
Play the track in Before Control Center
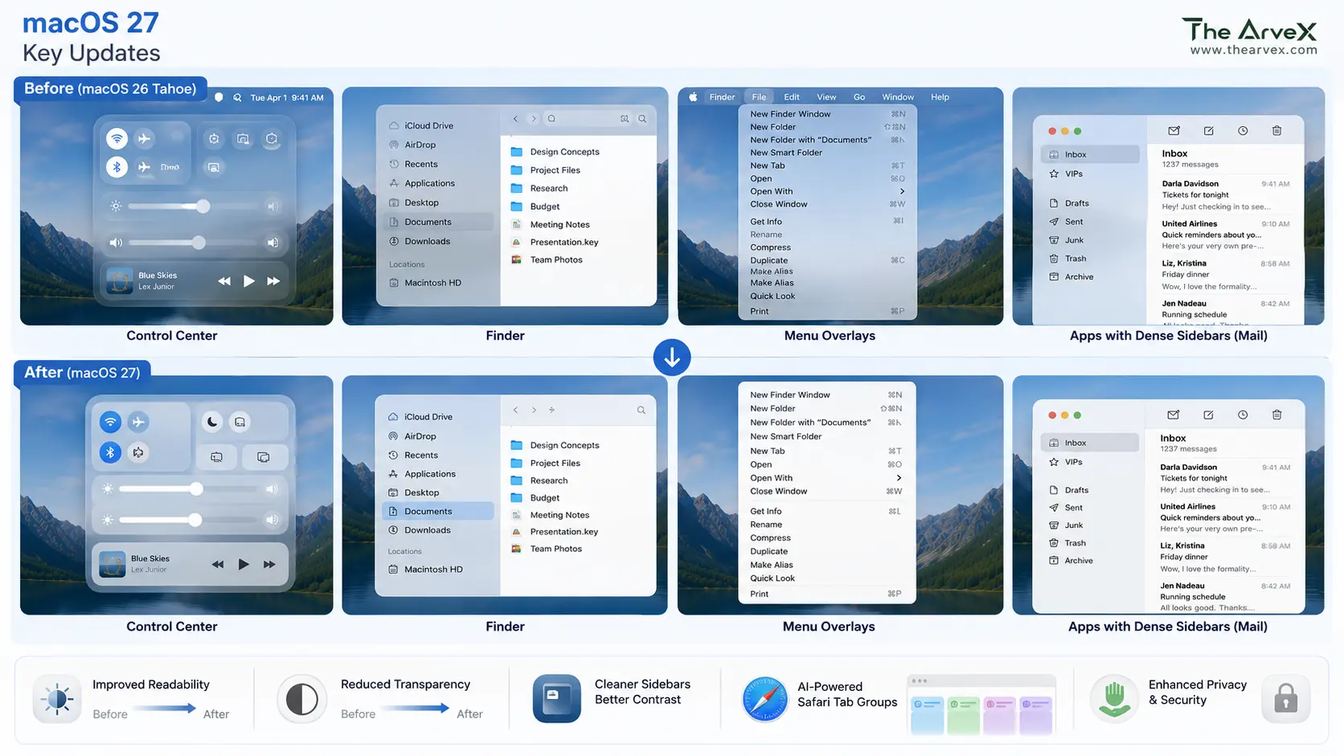[248, 280]
